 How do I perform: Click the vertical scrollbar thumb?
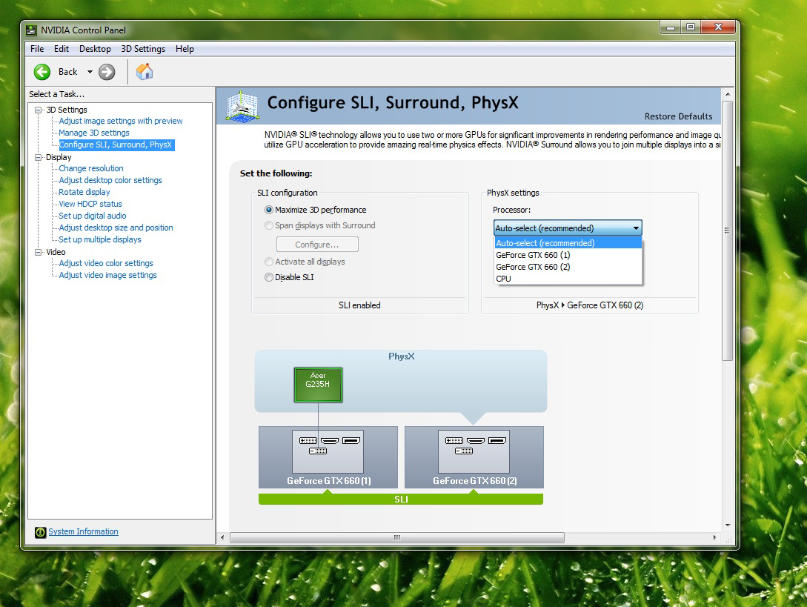(727, 230)
